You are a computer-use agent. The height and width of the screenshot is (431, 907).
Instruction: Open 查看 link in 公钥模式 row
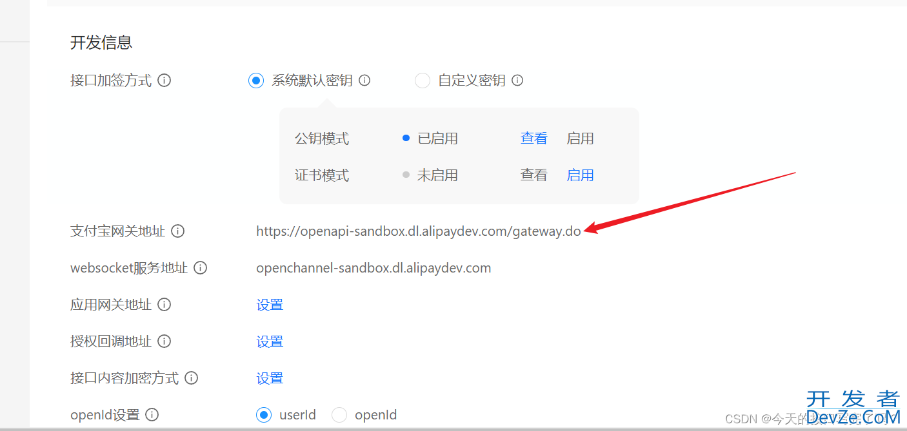tap(534, 139)
